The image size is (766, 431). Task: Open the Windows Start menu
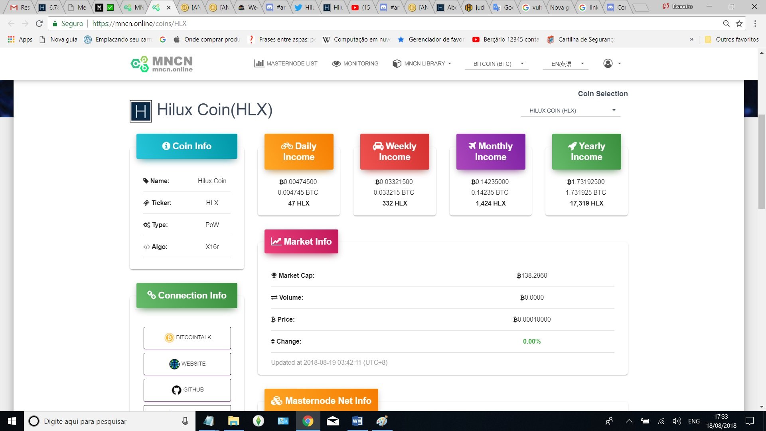click(x=12, y=421)
